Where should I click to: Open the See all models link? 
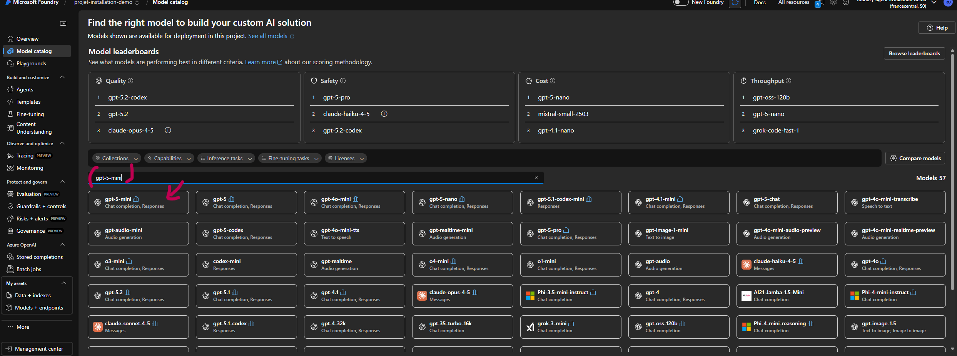point(271,36)
